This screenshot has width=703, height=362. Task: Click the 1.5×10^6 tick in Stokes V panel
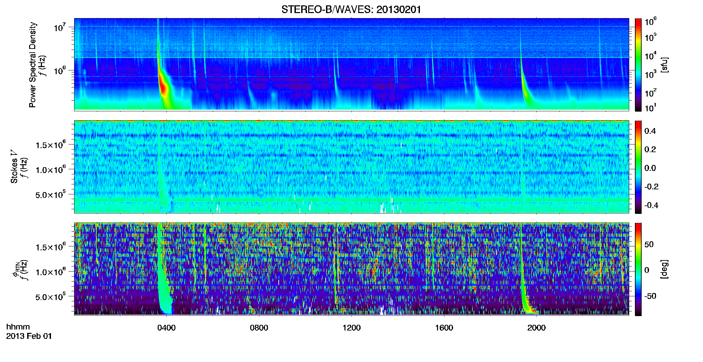(50, 145)
